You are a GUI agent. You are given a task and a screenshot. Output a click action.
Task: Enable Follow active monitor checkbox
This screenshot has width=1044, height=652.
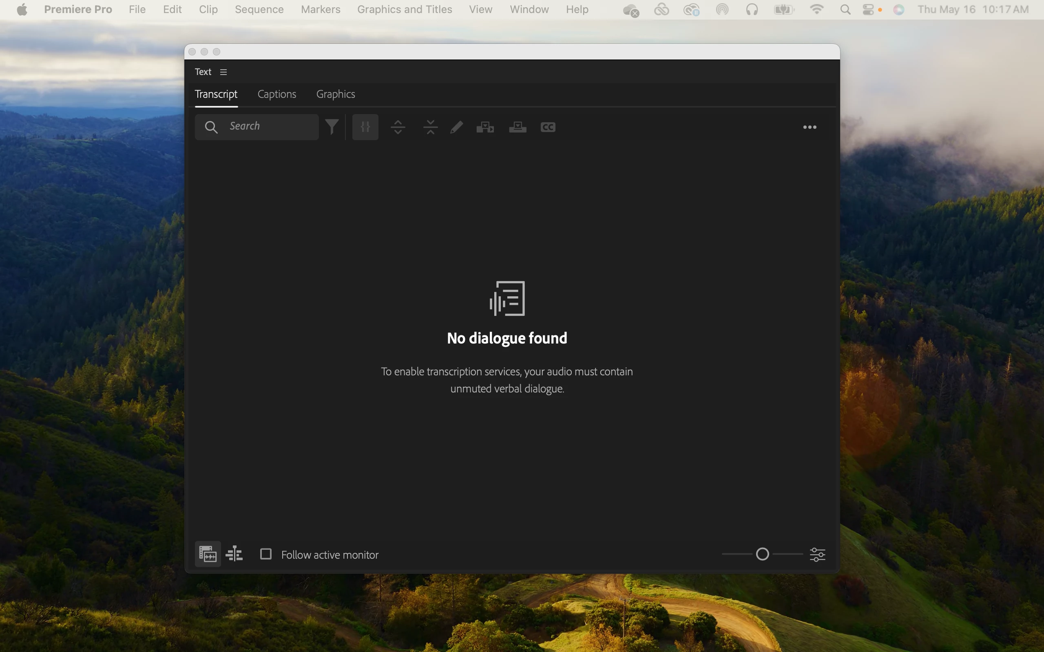click(x=266, y=554)
